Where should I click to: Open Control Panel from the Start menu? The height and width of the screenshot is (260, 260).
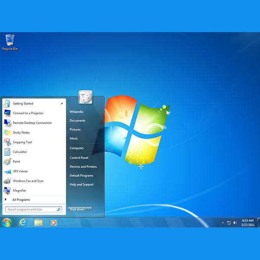click(x=79, y=158)
